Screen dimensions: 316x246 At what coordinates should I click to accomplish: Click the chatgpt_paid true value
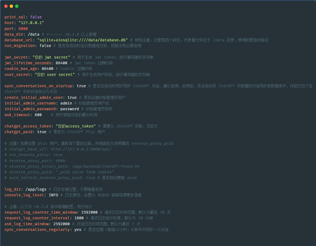tap(42, 132)
